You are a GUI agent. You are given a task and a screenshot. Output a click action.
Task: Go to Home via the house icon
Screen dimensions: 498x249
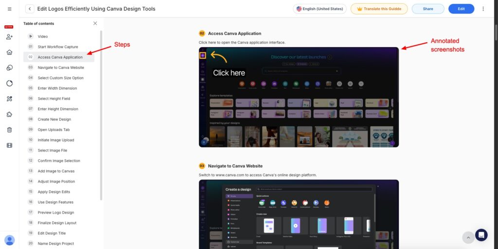9,52
